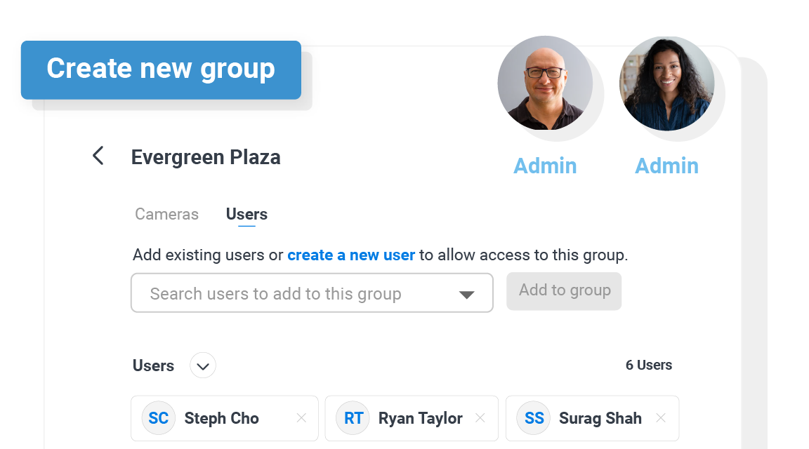Image resolution: width=809 pixels, height=449 pixels.
Task: Switch to the Cameras tab
Action: click(x=166, y=214)
